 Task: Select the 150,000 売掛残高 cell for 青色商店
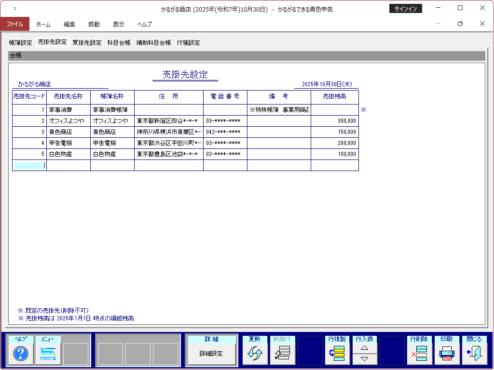[334, 132]
